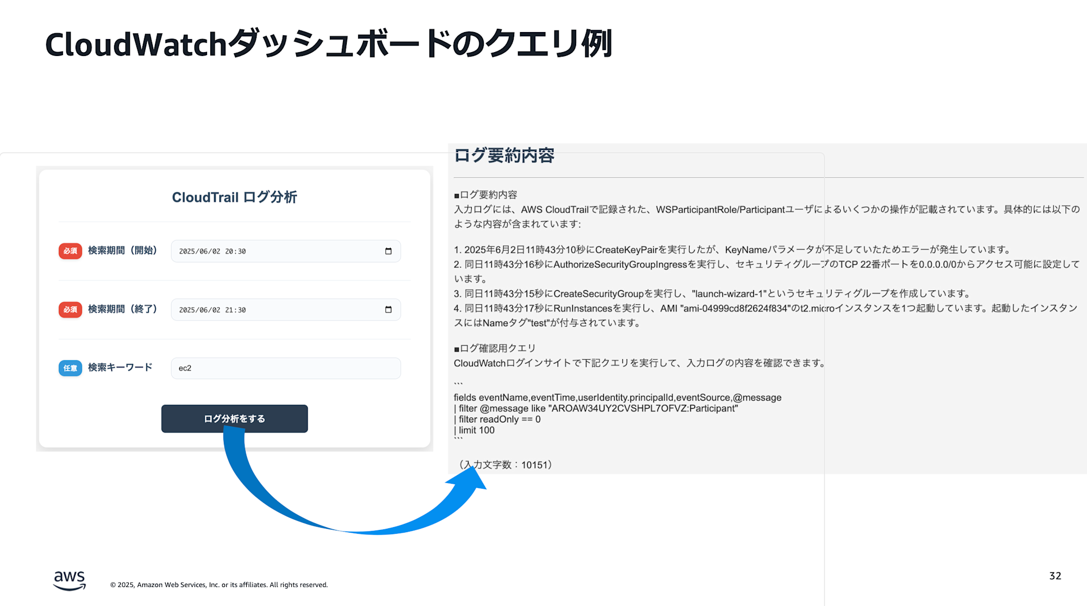Open calendar picker for 検索期間（終了）

click(388, 310)
